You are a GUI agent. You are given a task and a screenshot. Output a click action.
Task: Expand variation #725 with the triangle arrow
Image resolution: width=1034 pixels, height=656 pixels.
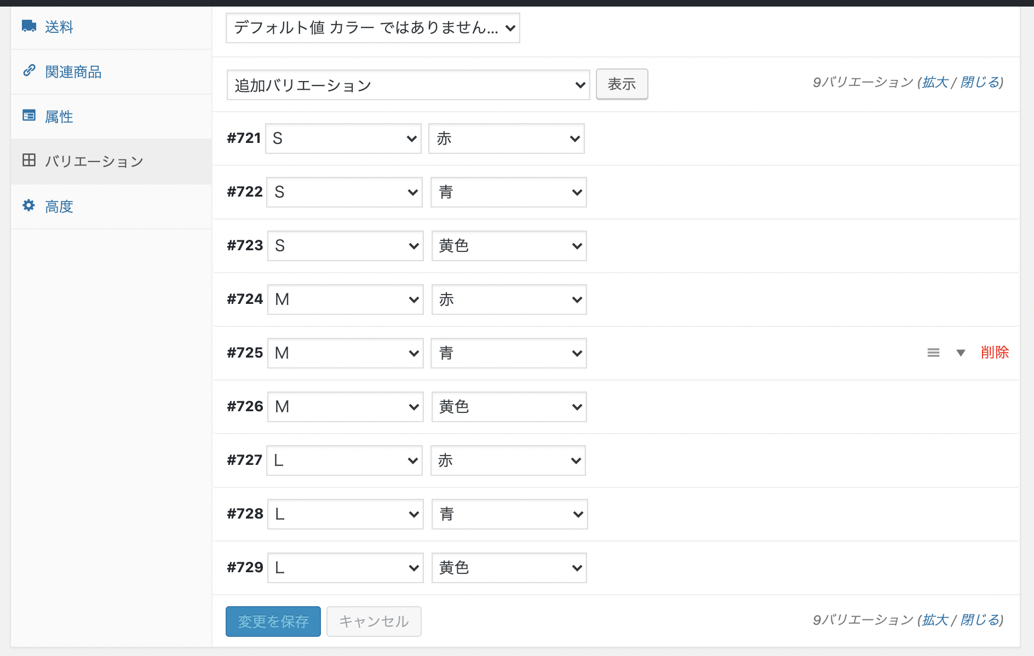pos(961,353)
